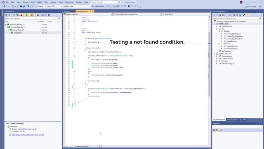Click the Alphabetical sort icon in Properties
Screen dimensions: 264x149
(217, 130)
